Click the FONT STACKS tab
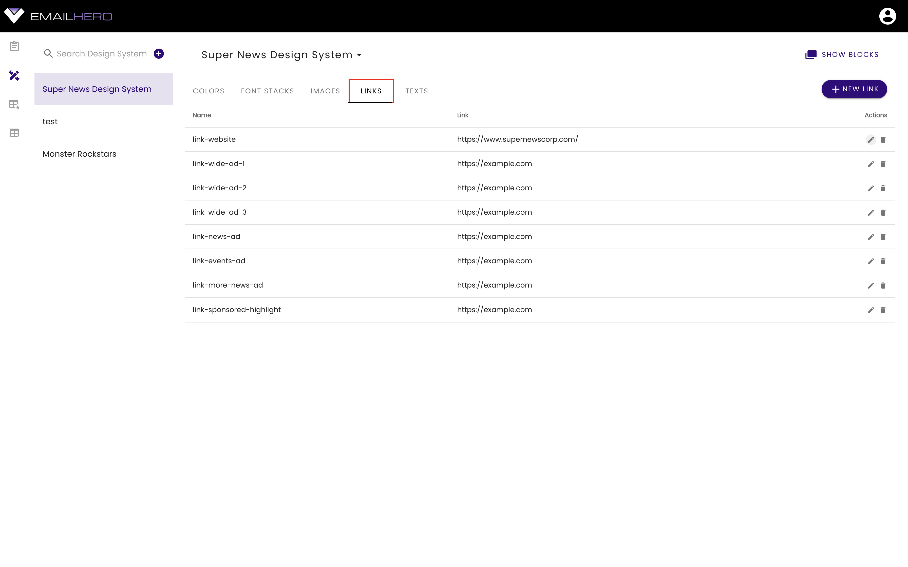908x567 pixels. click(x=267, y=91)
